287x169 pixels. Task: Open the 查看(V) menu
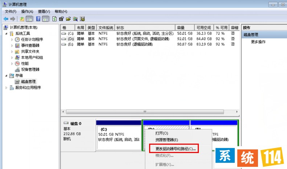point(44,12)
